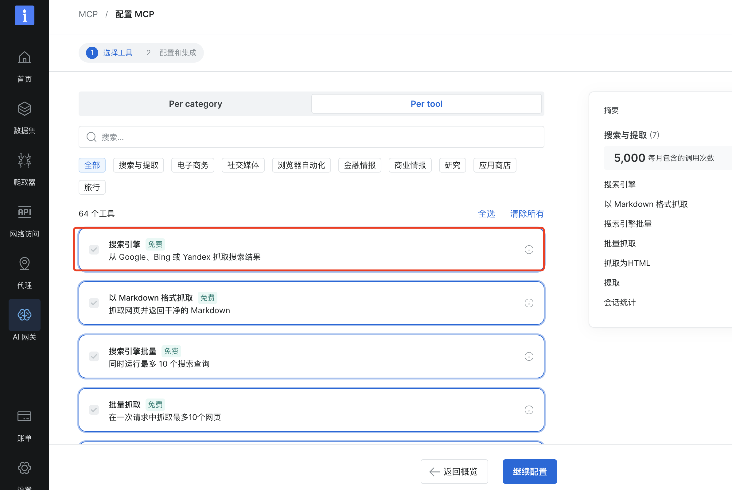Open the 数据集 datasets icon
Image resolution: width=732 pixels, height=490 pixels.
[24, 109]
